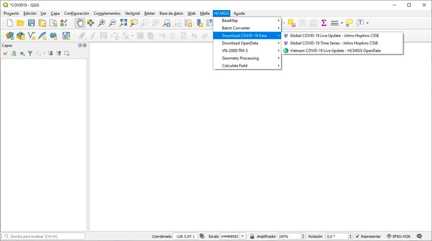Open the layer styling panel brush icon
The width and height of the screenshot is (432, 241).
[5, 53]
